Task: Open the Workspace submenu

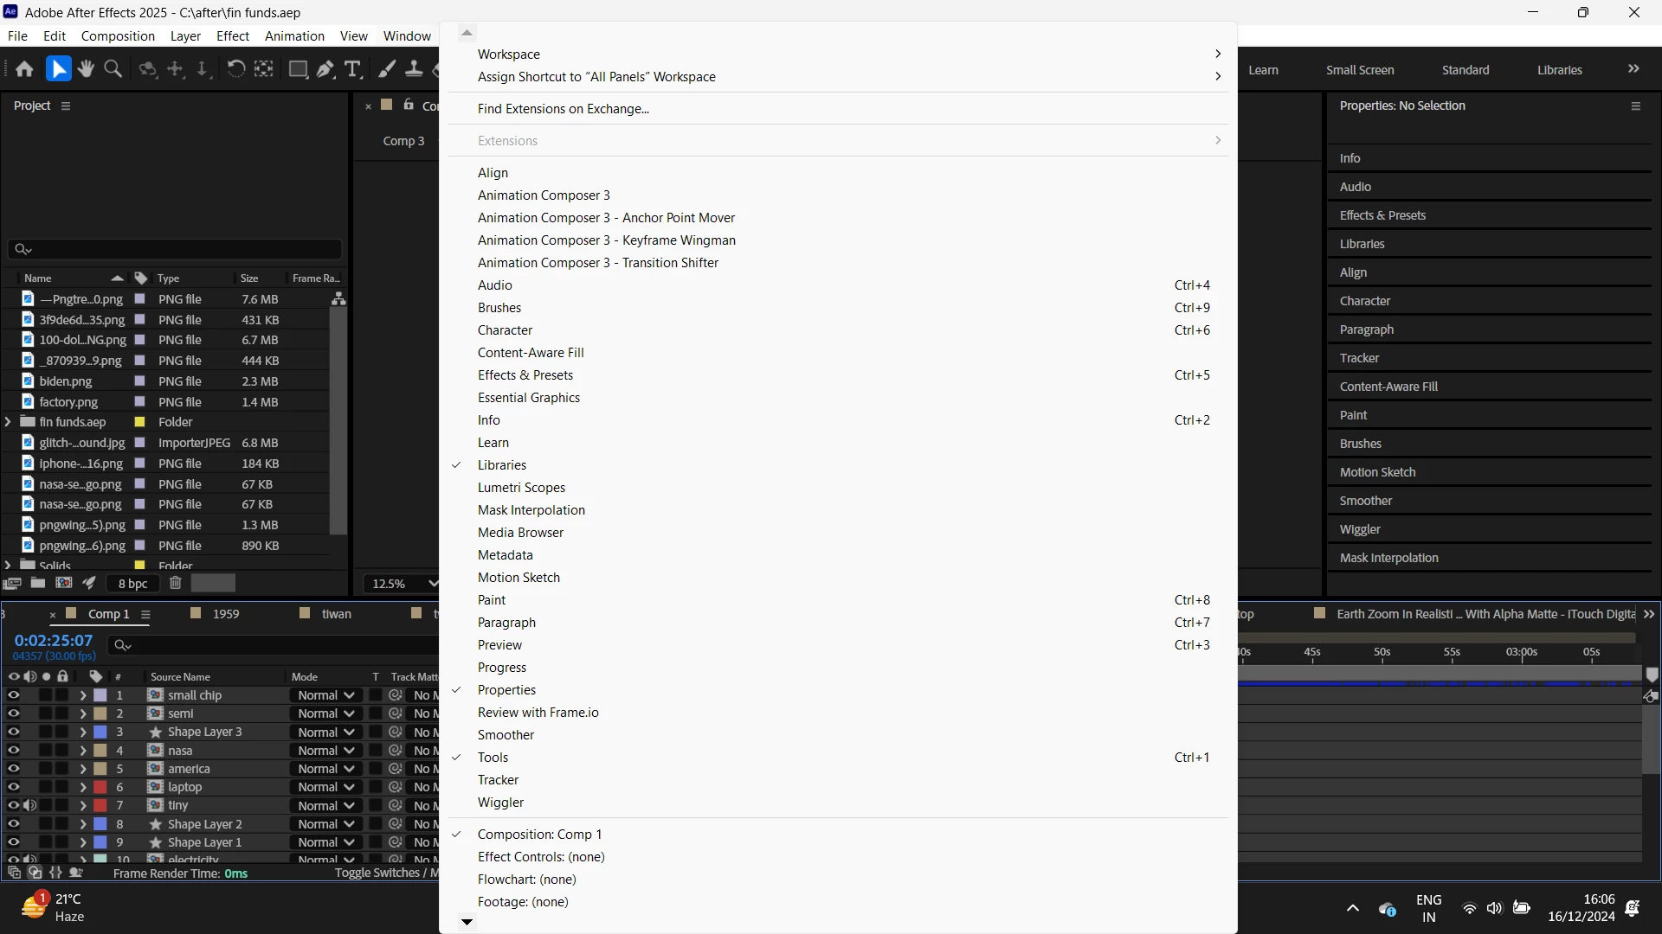Action: (x=509, y=54)
